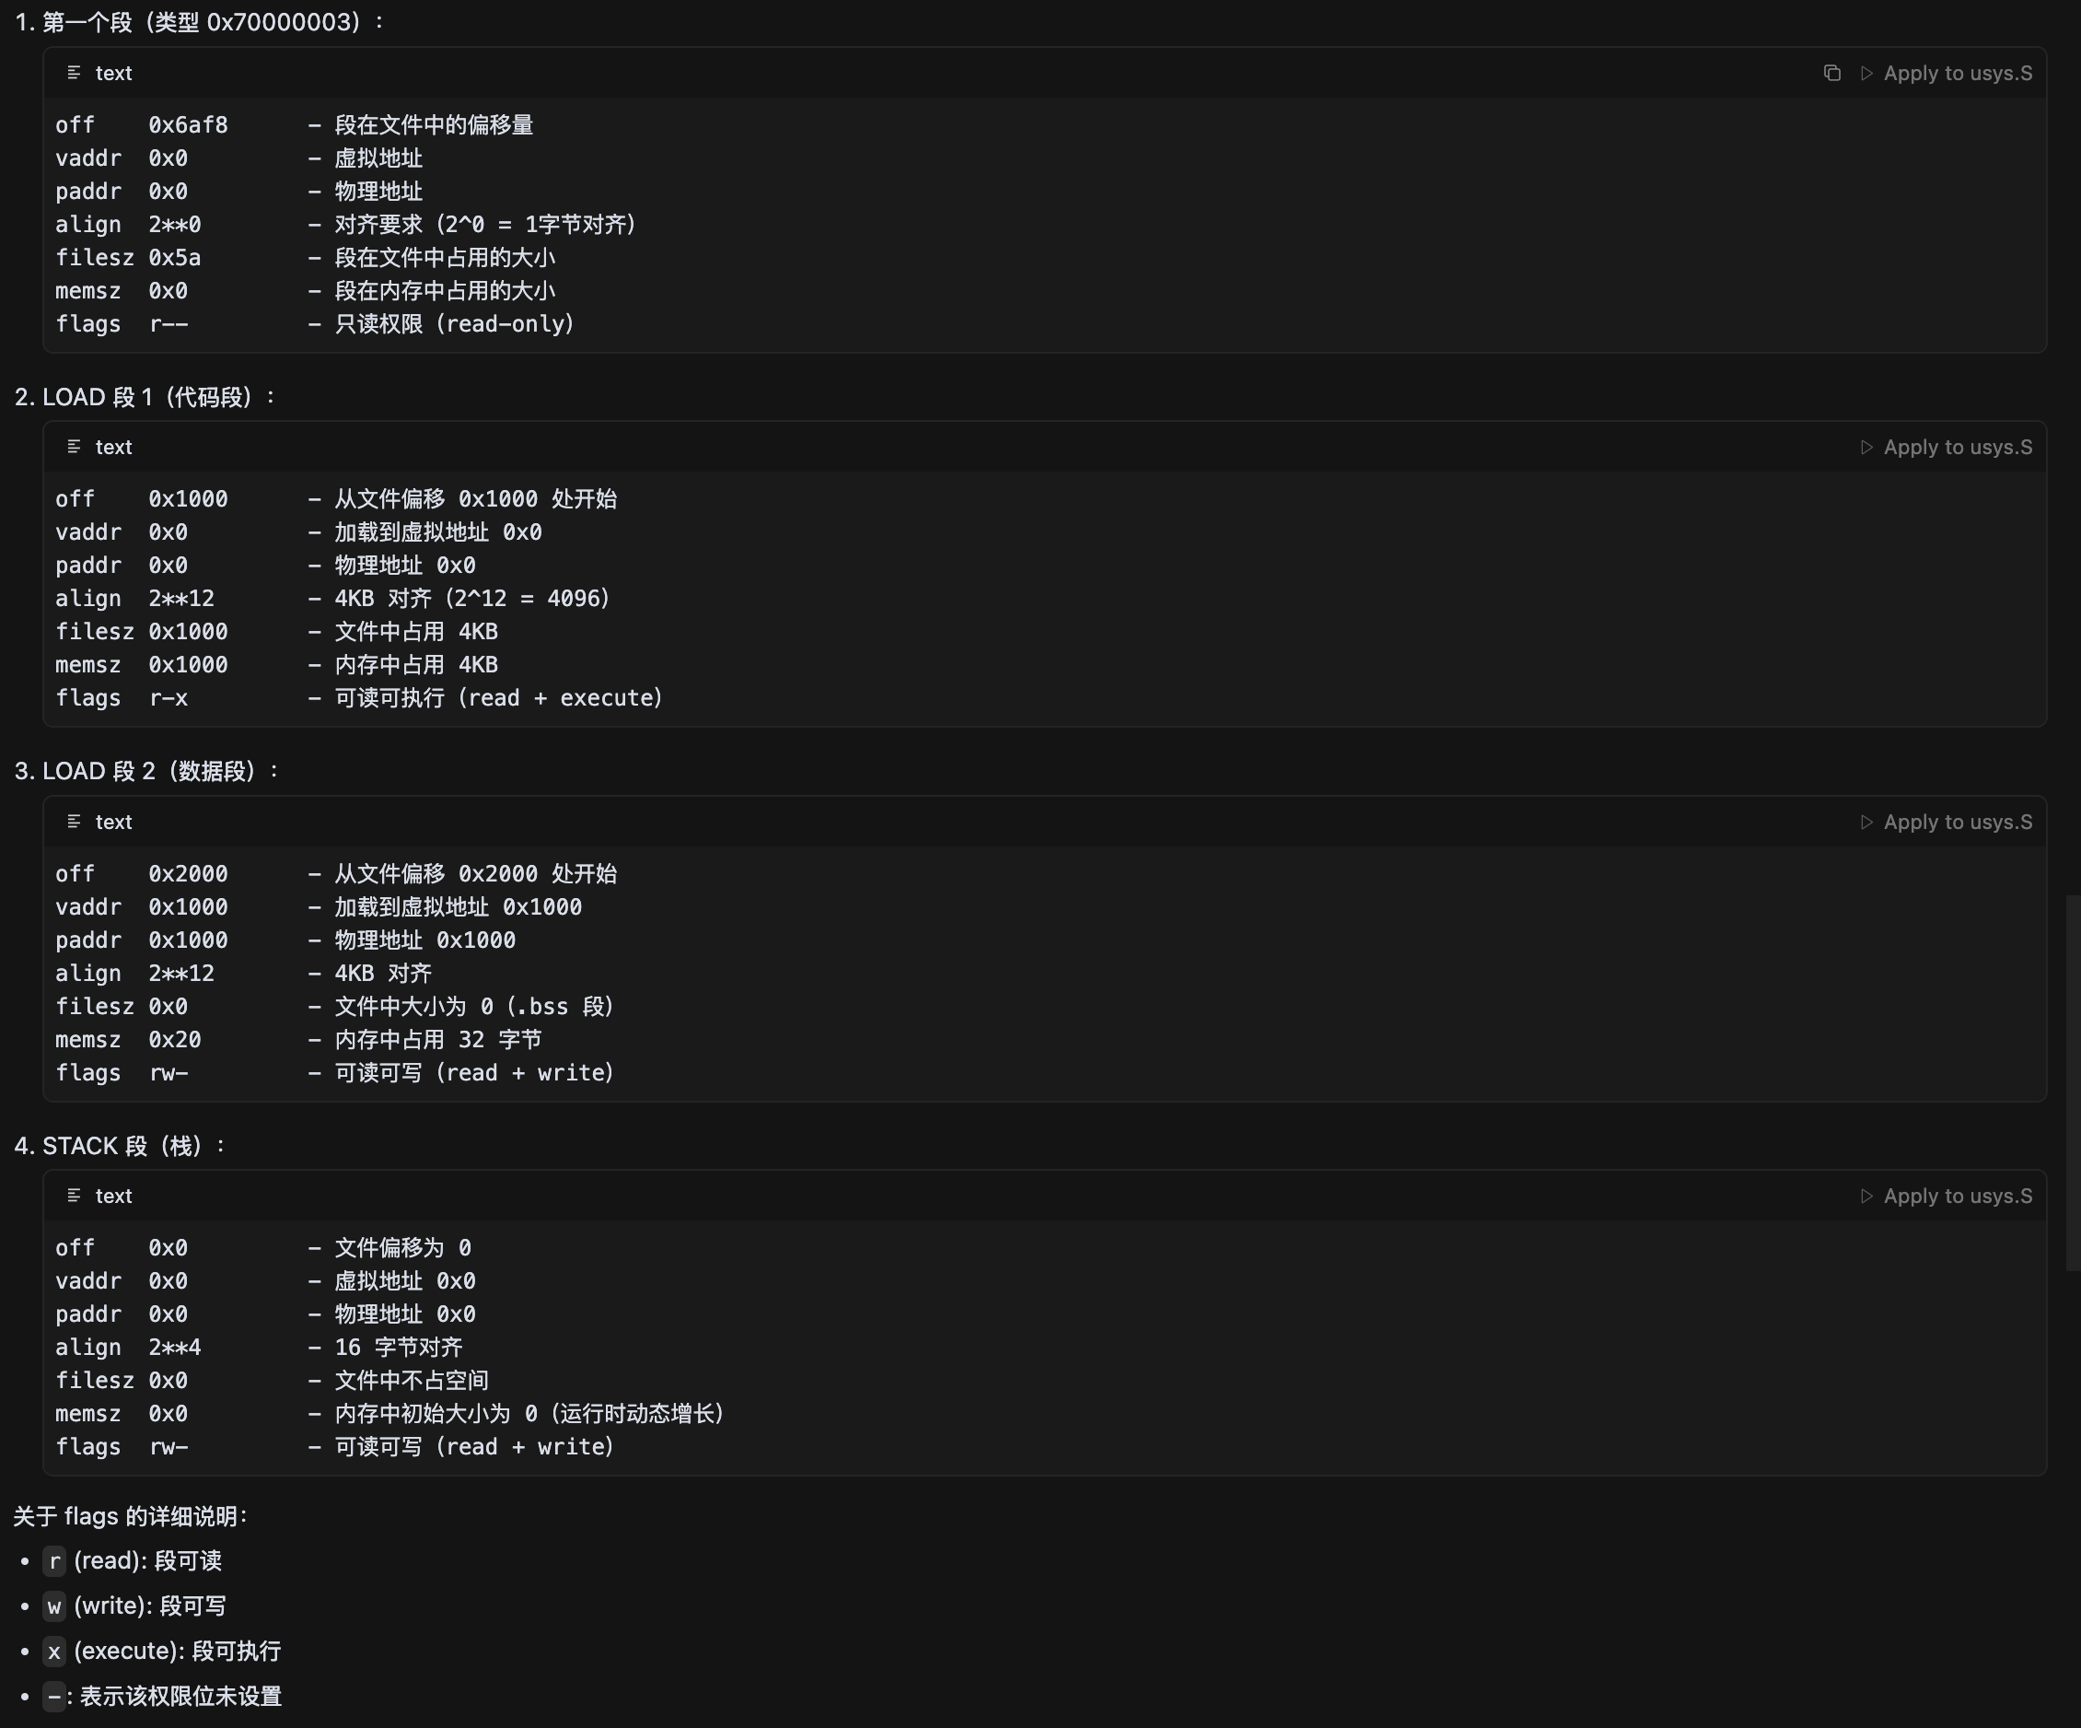Screen dimensions: 2081x1728
Task: Click text-lines icon of LOAD 段 2 block
Action: [x=74, y=822]
